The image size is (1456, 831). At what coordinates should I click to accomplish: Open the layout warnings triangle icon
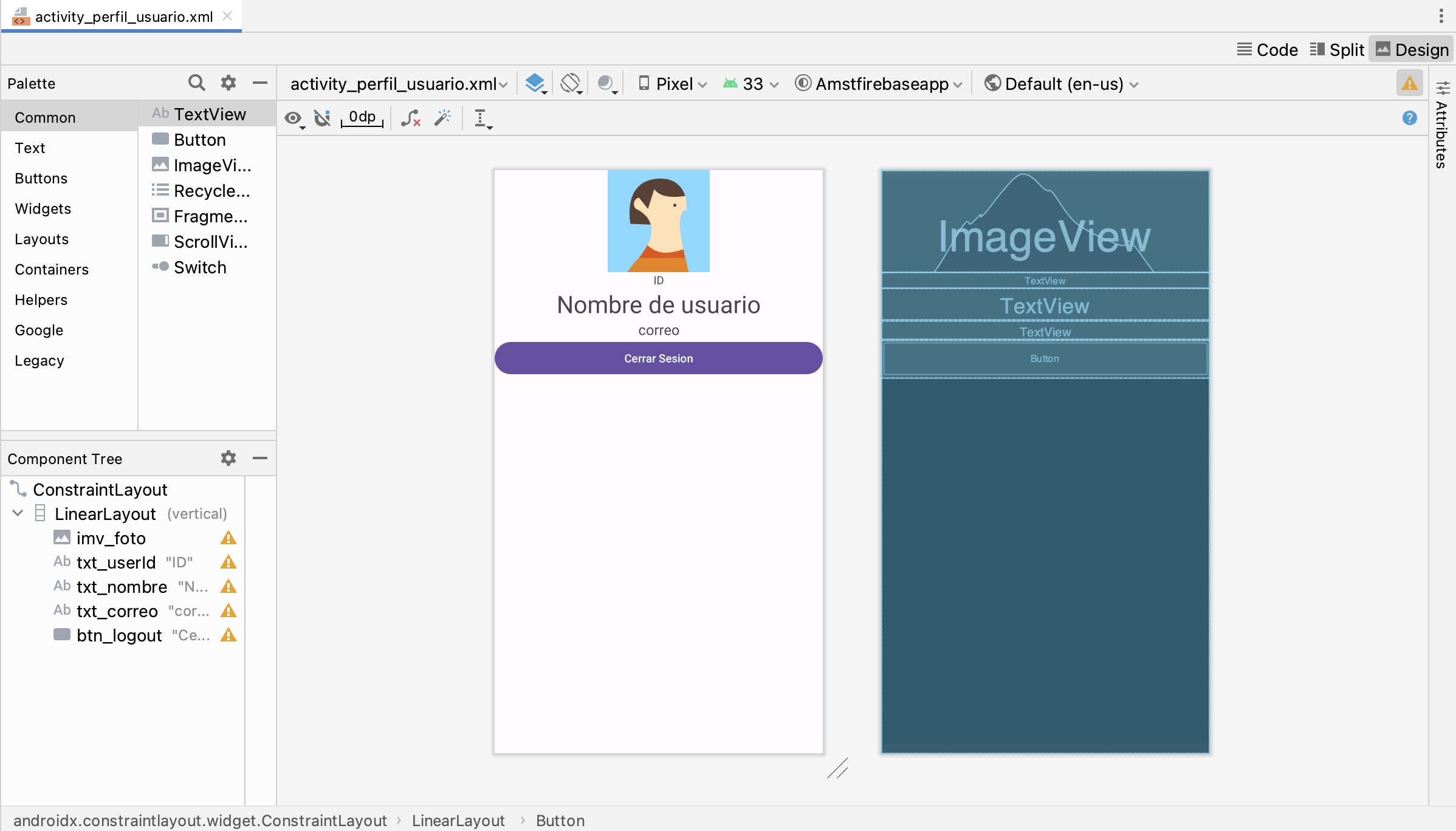[x=1409, y=83]
